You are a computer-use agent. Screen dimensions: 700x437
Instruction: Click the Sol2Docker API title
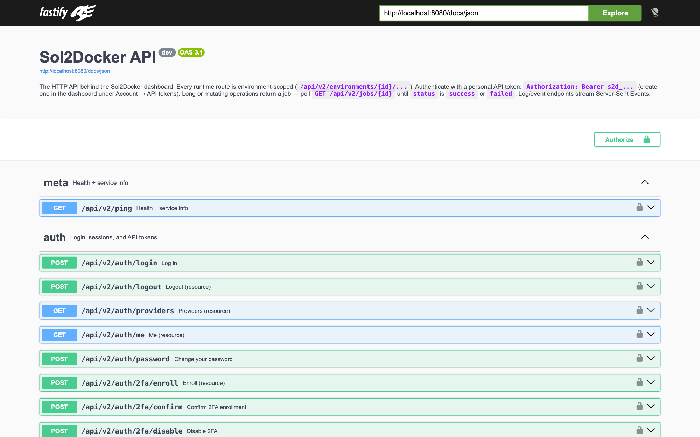[x=98, y=57]
